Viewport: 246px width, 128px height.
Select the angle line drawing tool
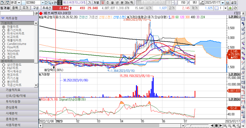click(x=243, y=68)
